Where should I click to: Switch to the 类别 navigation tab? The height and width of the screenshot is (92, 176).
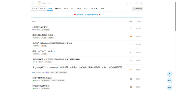86,9
